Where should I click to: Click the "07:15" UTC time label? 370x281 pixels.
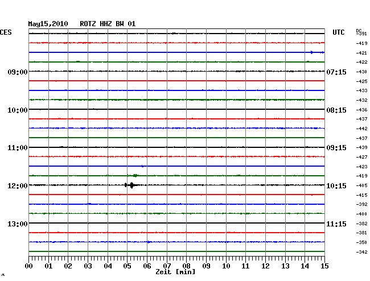click(336, 72)
